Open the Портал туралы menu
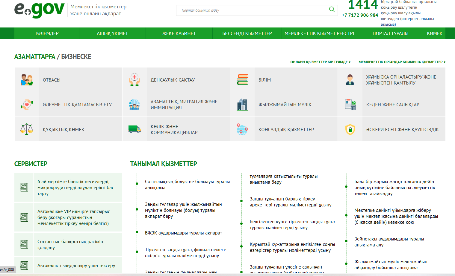This screenshot has height=276, width=455. coord(391,33)
